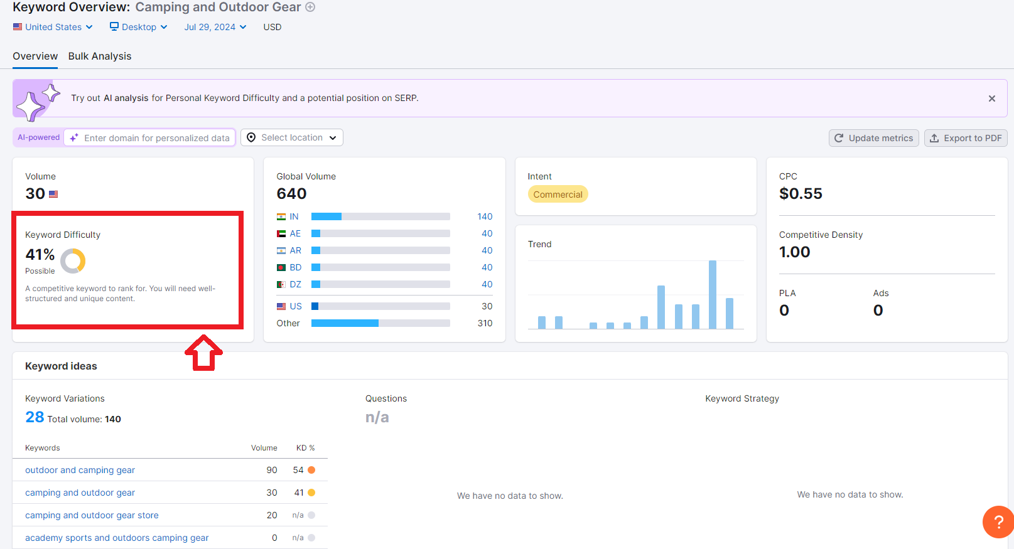Focus the personalized data domain field
This screenshot has height=549, width=1014.
(149, 138)
